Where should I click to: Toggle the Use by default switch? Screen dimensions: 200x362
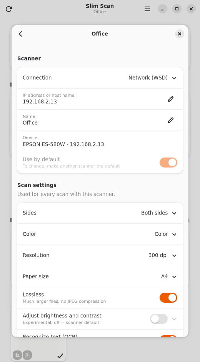pos(168,163)
